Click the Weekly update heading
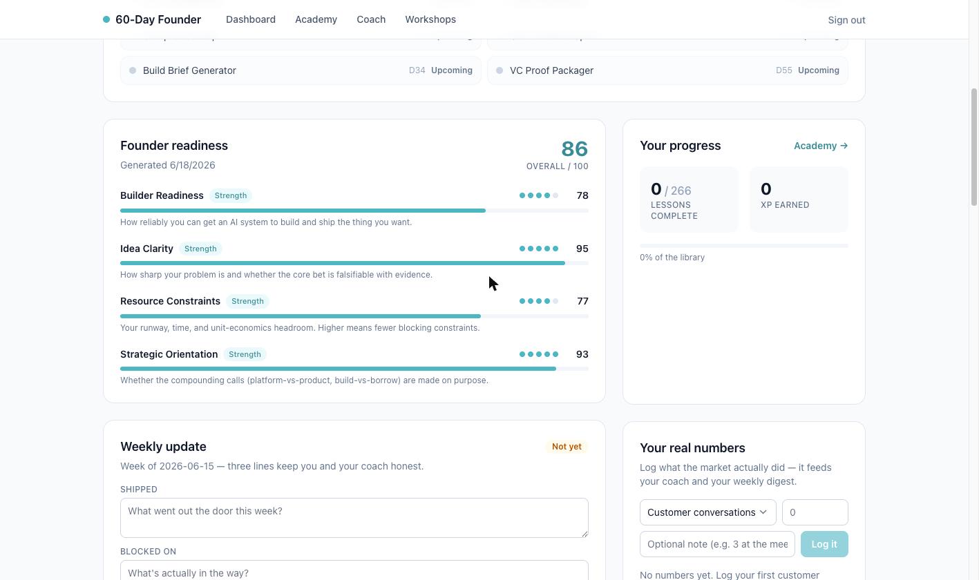The height and width of the screenshot is (580, 979). click(163, 447)
